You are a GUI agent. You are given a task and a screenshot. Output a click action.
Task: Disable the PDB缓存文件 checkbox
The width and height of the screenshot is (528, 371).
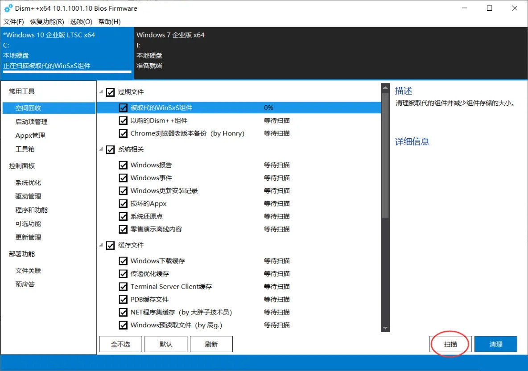click(x=124, y=299)
